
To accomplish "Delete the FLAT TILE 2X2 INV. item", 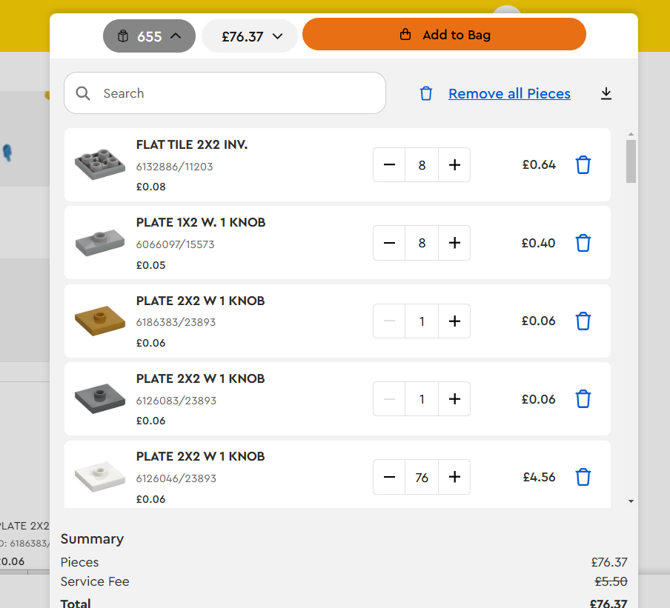I will point(583,165).
